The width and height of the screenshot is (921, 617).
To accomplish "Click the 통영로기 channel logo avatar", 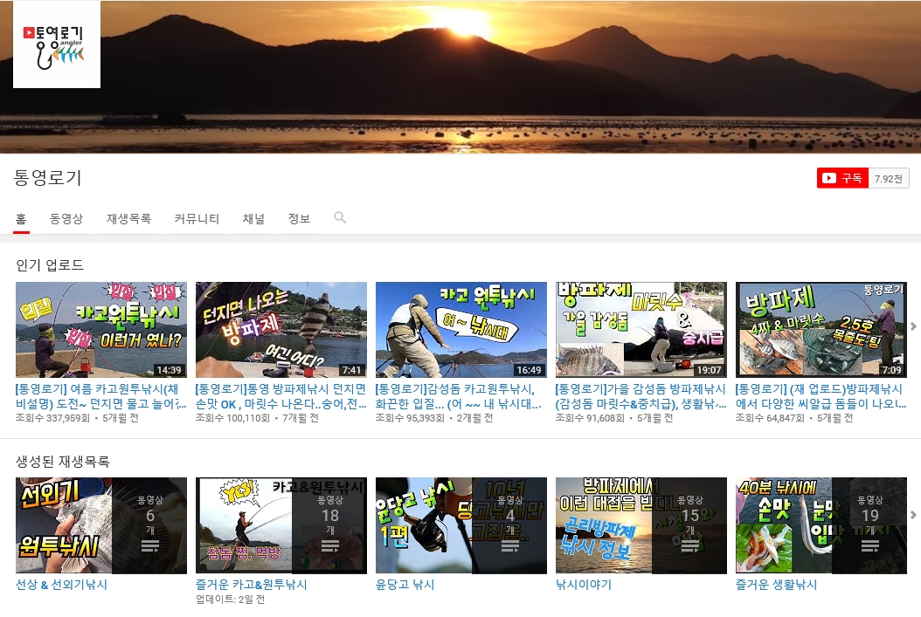I will pyautogui.click(x=57, y=45).
